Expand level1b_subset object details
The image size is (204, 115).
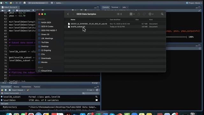point(2,97)
